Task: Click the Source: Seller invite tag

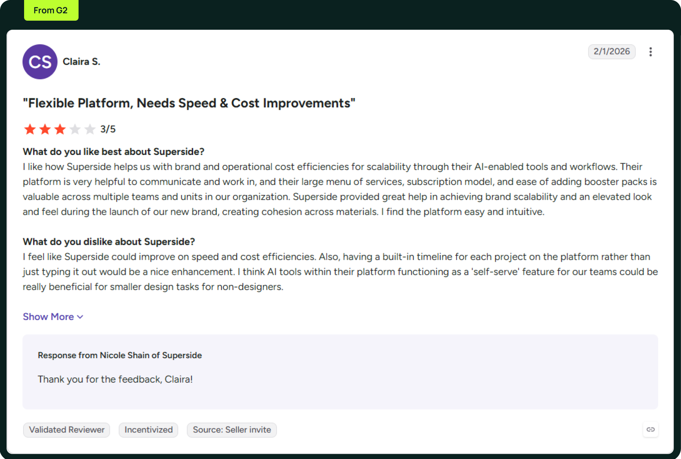Action: click(x=232, y=430)
